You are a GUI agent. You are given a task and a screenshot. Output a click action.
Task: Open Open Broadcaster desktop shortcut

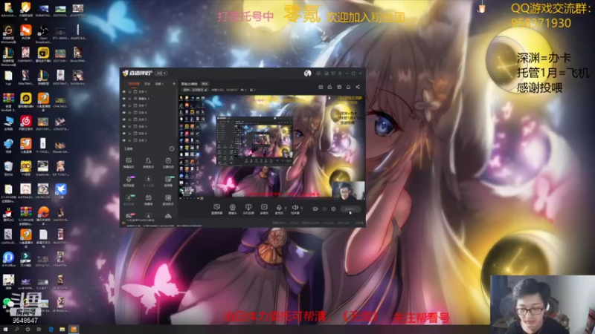(x=43, y=34)
